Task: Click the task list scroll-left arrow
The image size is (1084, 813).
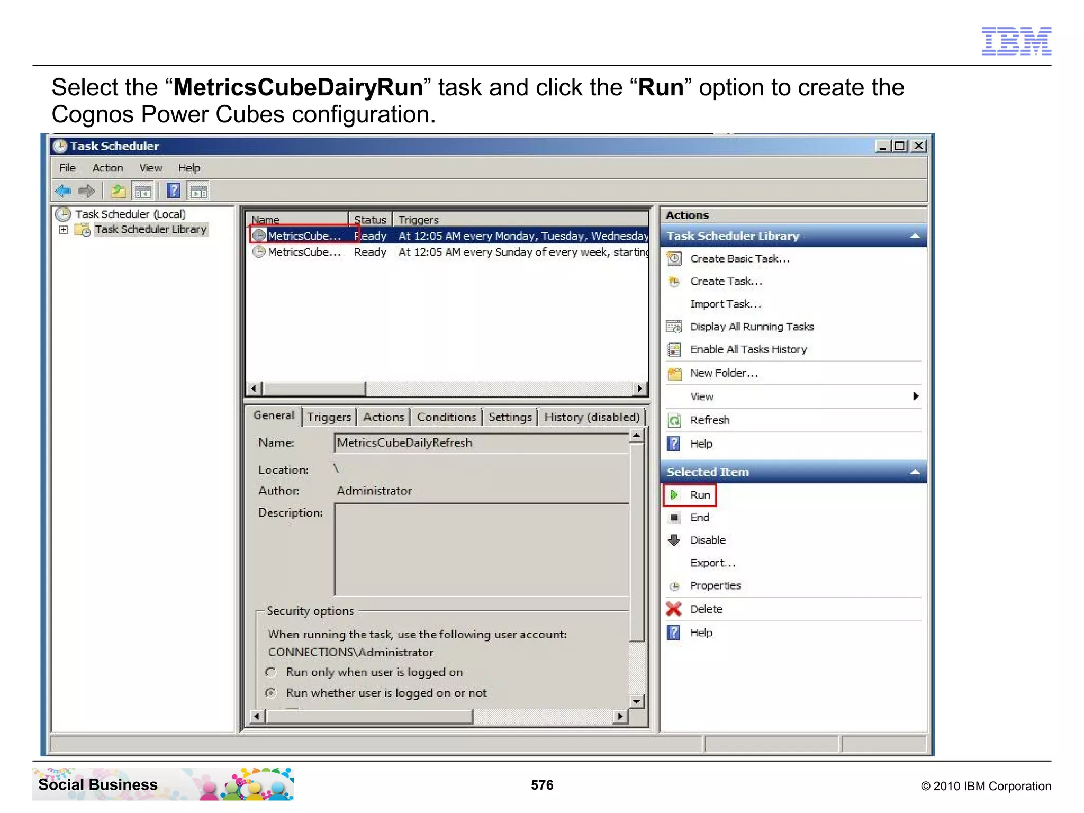Action: tap(255, 389)
